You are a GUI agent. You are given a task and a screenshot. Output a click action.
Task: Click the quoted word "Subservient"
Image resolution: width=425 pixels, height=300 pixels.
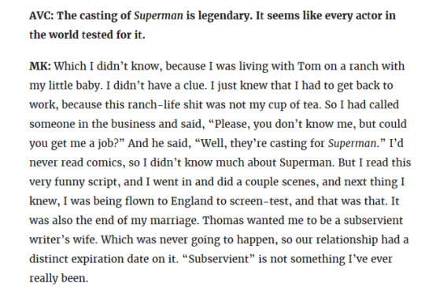[x=219, y=259]
